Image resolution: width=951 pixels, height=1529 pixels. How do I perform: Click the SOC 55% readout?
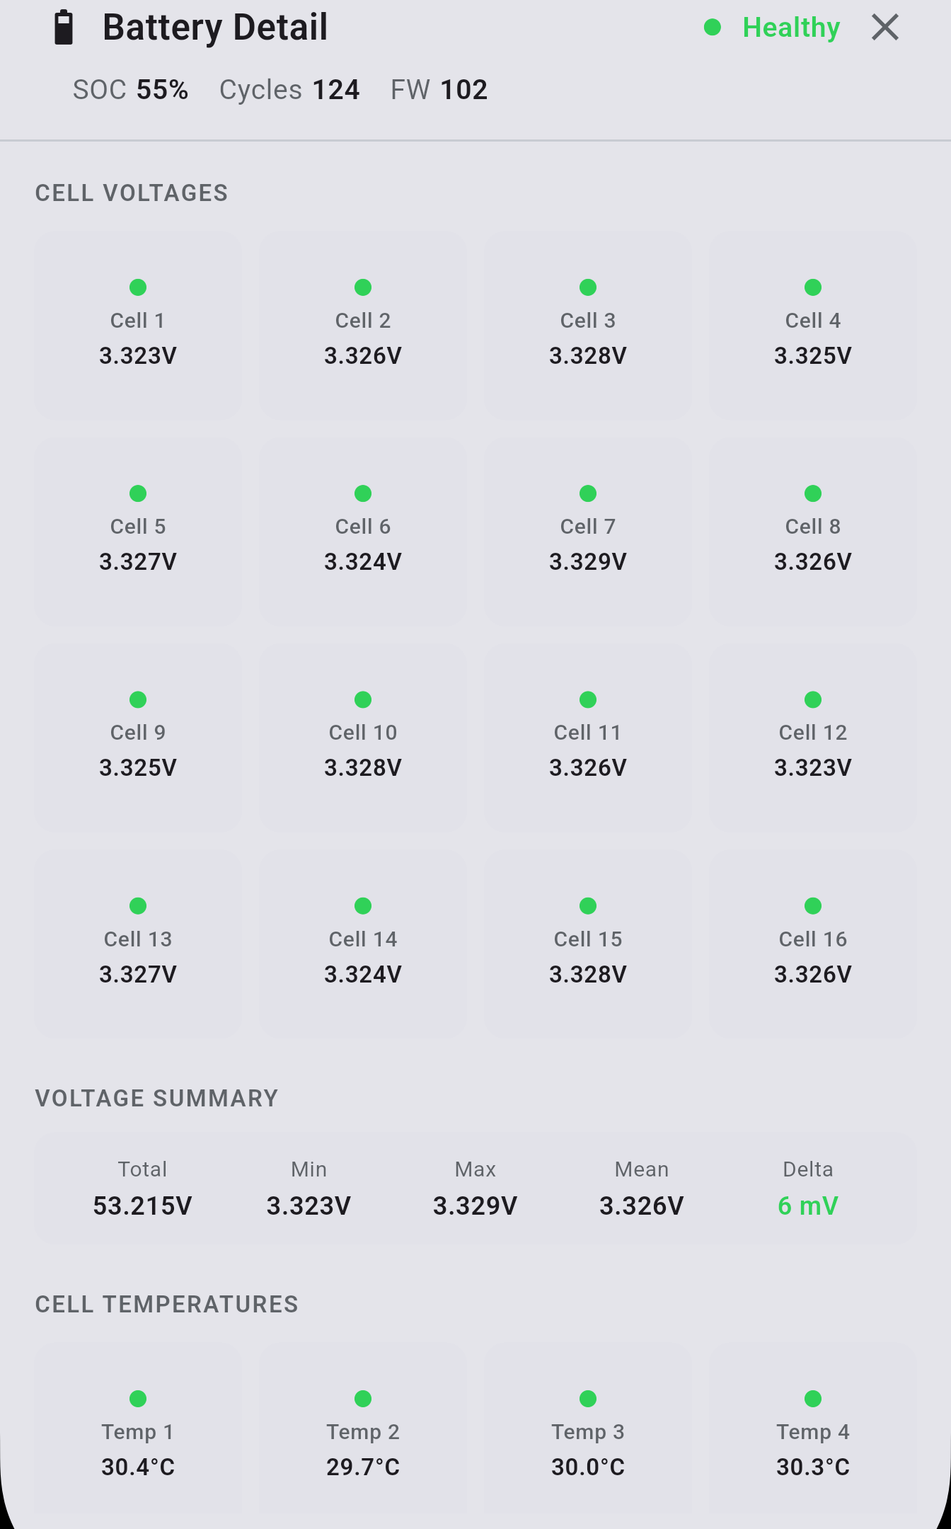click(x=131, y=90)
